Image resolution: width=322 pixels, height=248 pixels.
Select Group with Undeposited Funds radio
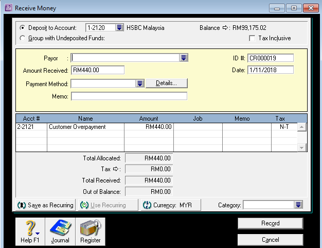23,38
